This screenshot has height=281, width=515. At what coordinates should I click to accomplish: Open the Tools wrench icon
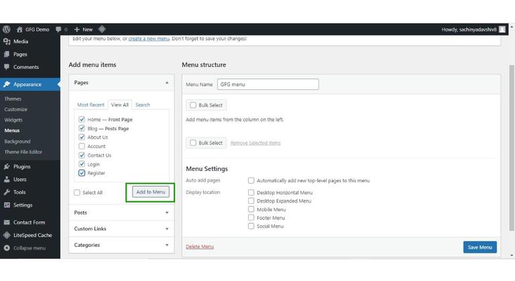[7, 192]
